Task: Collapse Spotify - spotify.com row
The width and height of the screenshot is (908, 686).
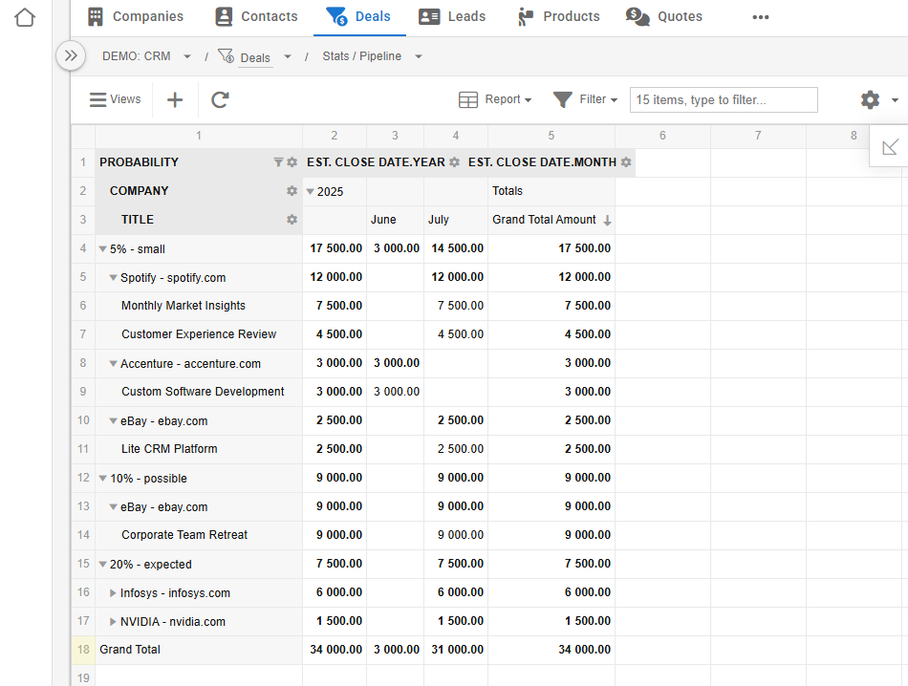Action: tap(114, 278)
